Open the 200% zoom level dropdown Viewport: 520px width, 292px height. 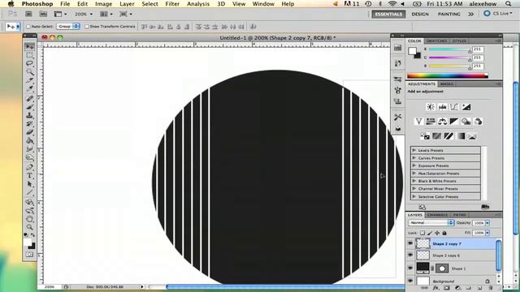(92, 15)
